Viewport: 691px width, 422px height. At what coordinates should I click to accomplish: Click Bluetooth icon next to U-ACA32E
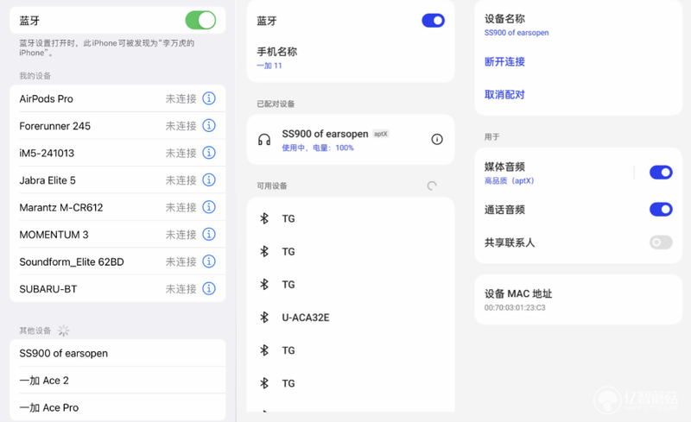point(264,318)
